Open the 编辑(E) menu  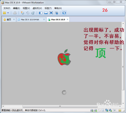coord(16,8)
